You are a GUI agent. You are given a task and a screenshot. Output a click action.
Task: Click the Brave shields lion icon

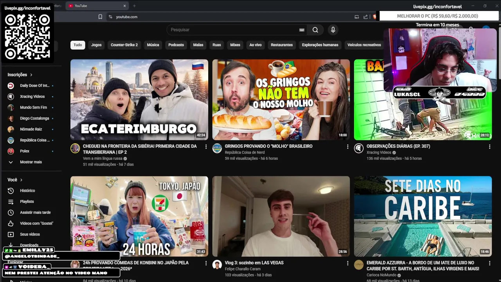[375, 17]
